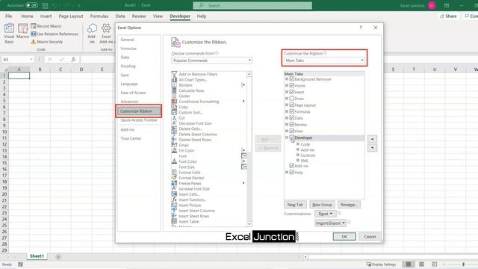Viewport: 478px width, 269px height.
Task: Toggle Developer tab checkbox
Action: click(292, 137)
